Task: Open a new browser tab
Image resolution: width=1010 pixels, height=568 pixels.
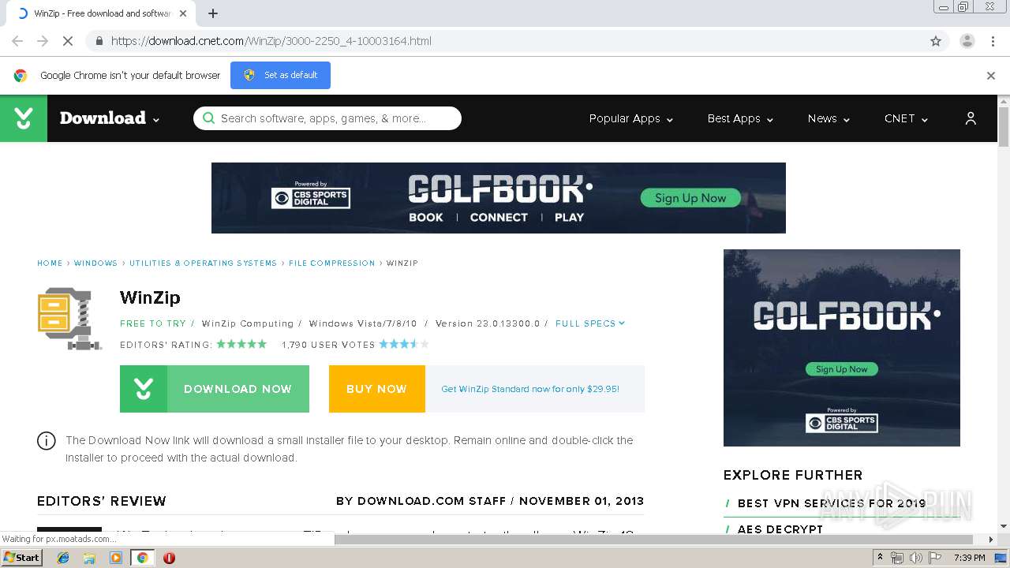Action: point(213,13)
